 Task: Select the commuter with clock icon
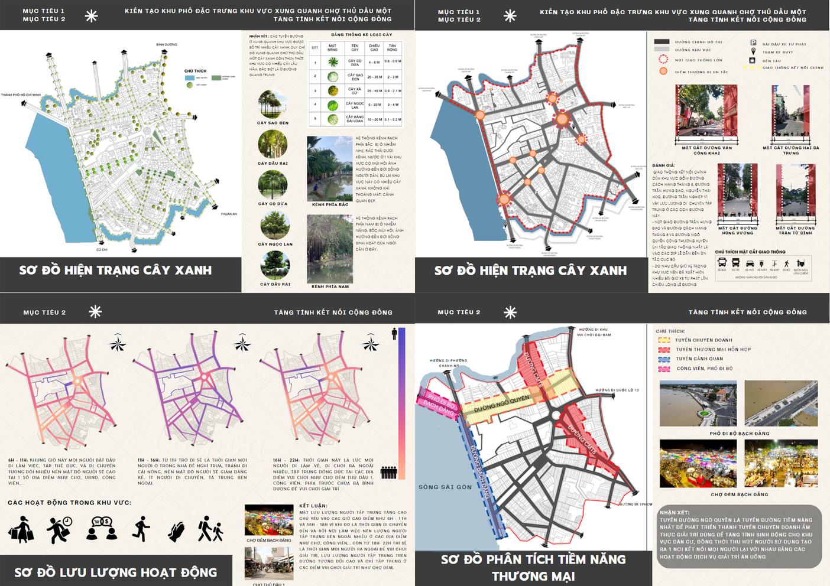tap(60, 529)
